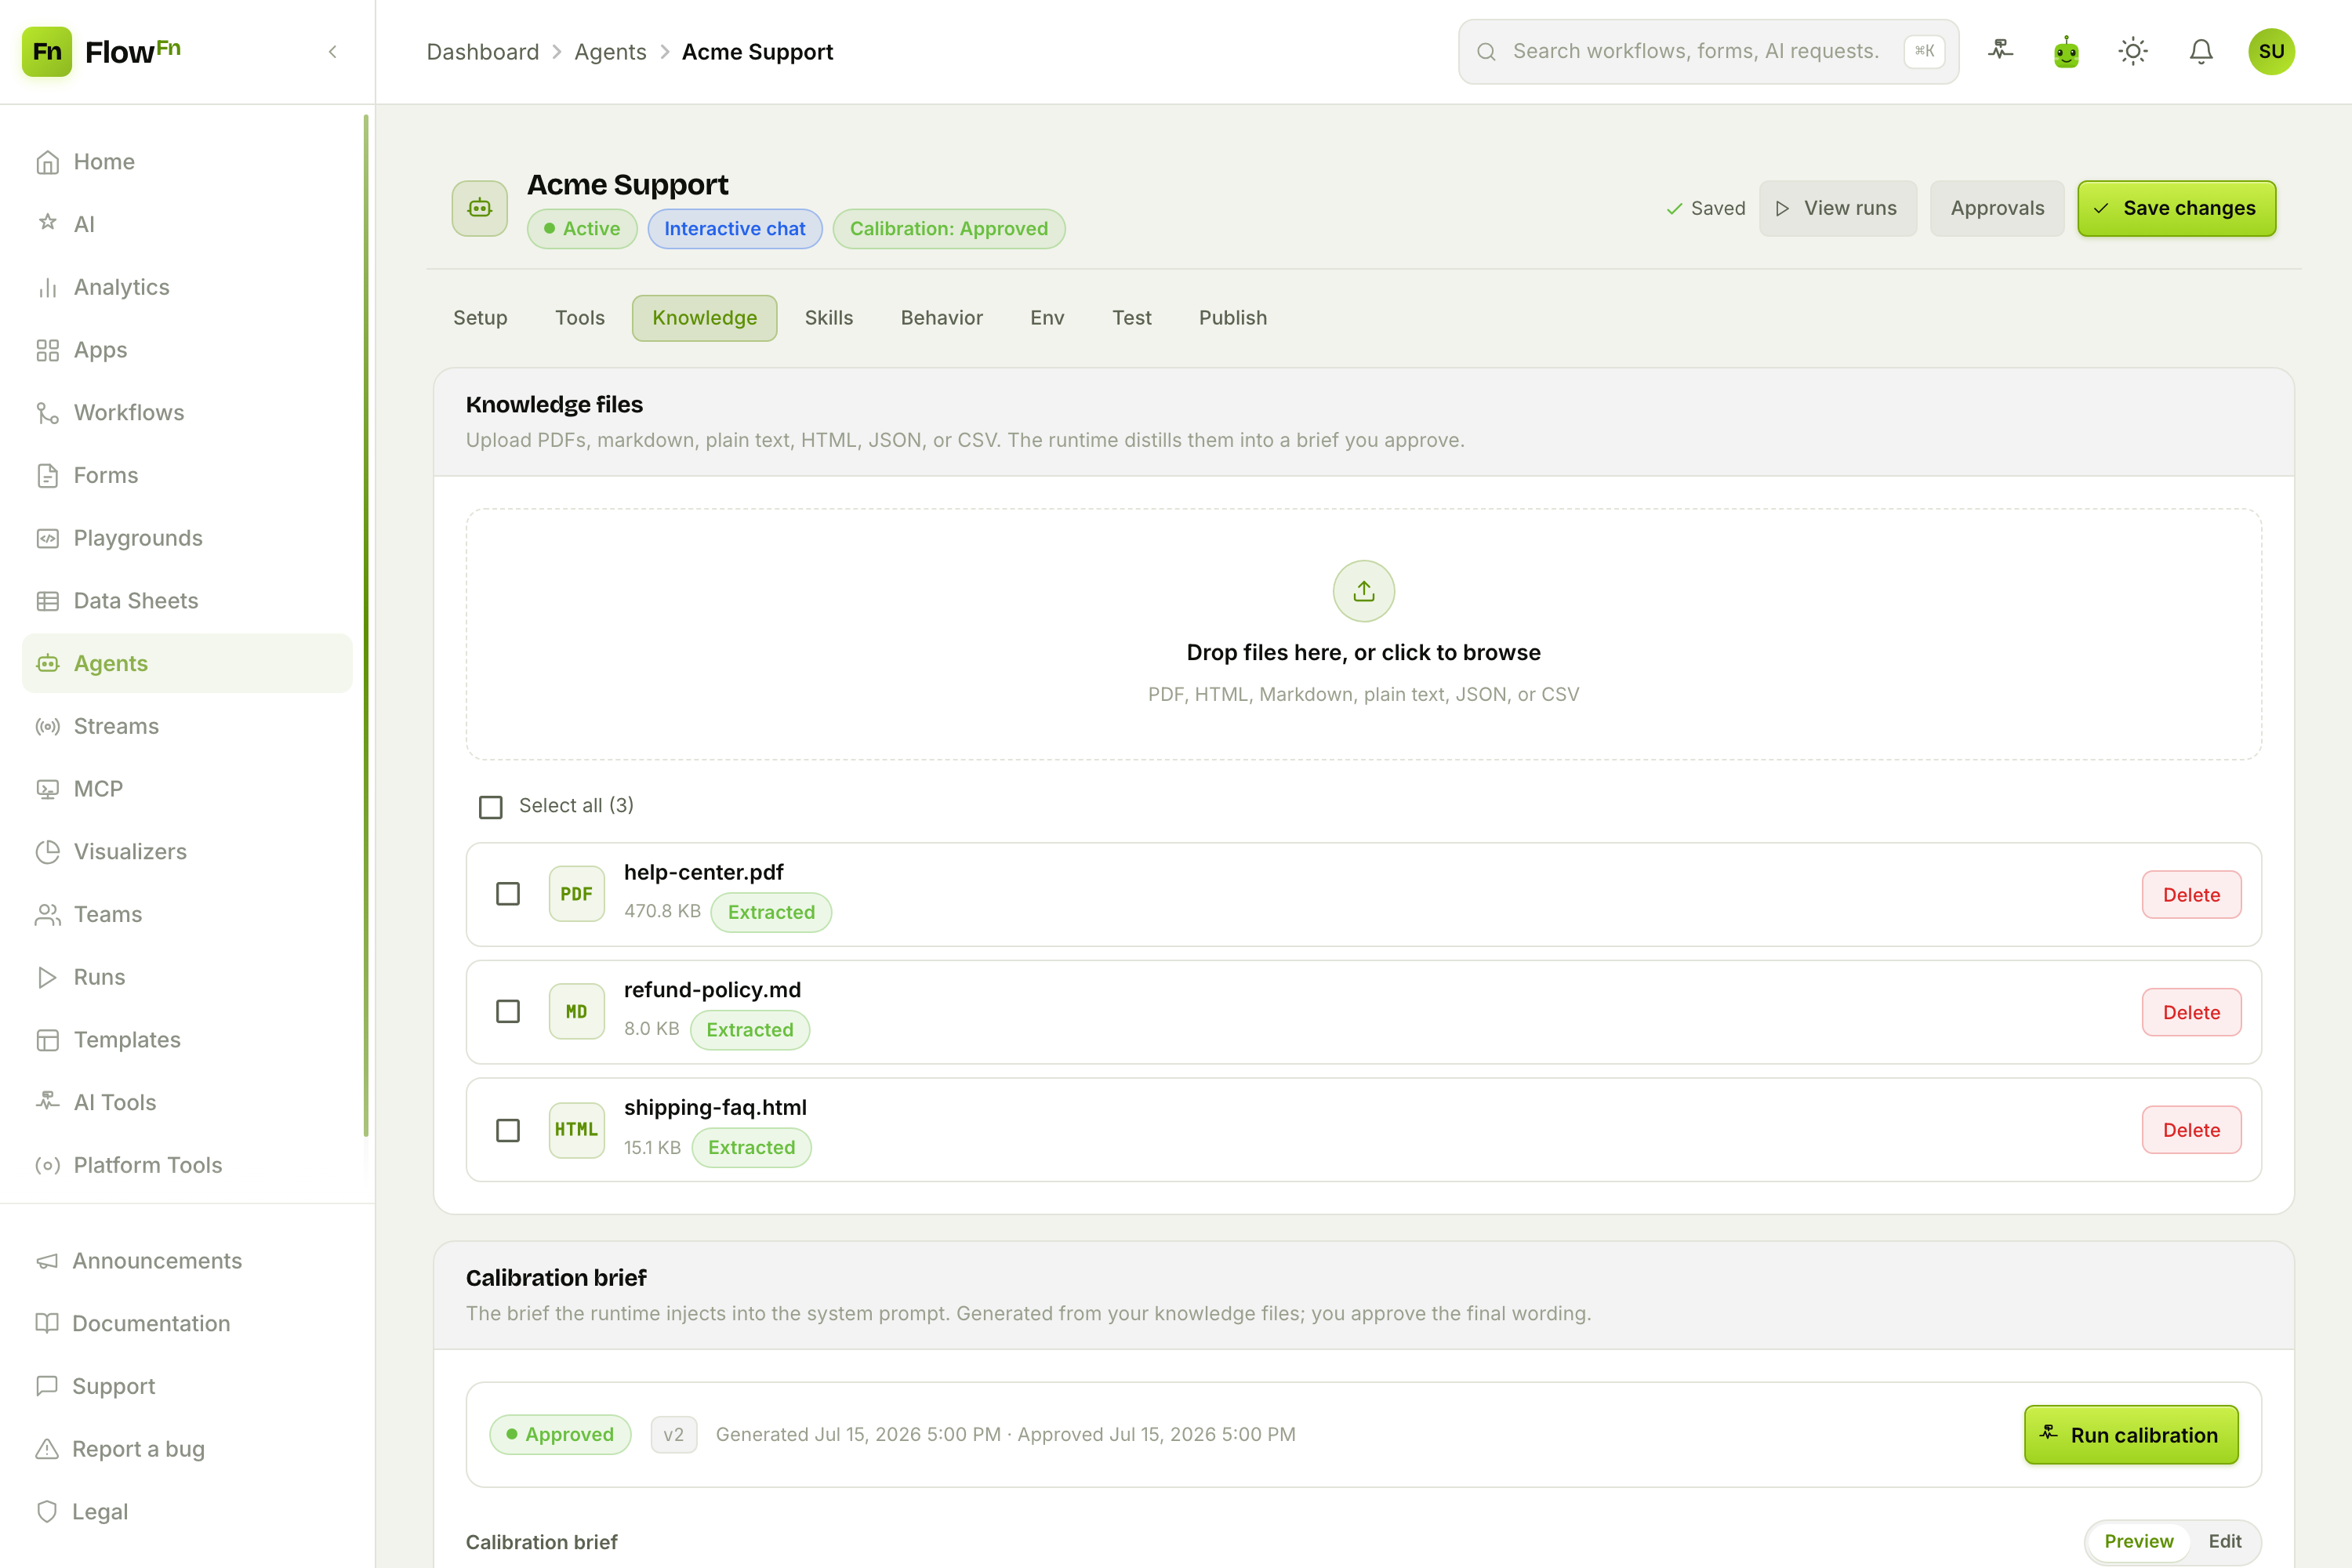The width and height of the screenshot is (2352, 1568).
Task: Open the SU user avatar menu
Action: point(2271,51)
